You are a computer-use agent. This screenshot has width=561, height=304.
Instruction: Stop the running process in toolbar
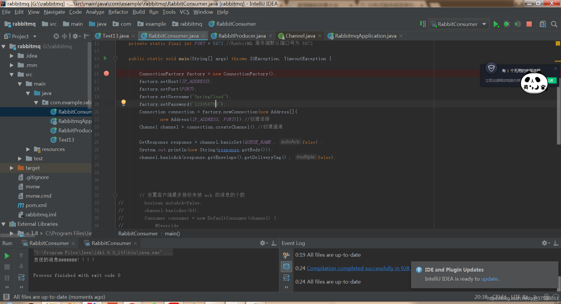coord(529,24)
